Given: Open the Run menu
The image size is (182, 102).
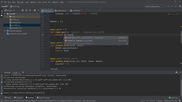Looking at the screenshot, I should pyautogui.click(x=40, y=2).
